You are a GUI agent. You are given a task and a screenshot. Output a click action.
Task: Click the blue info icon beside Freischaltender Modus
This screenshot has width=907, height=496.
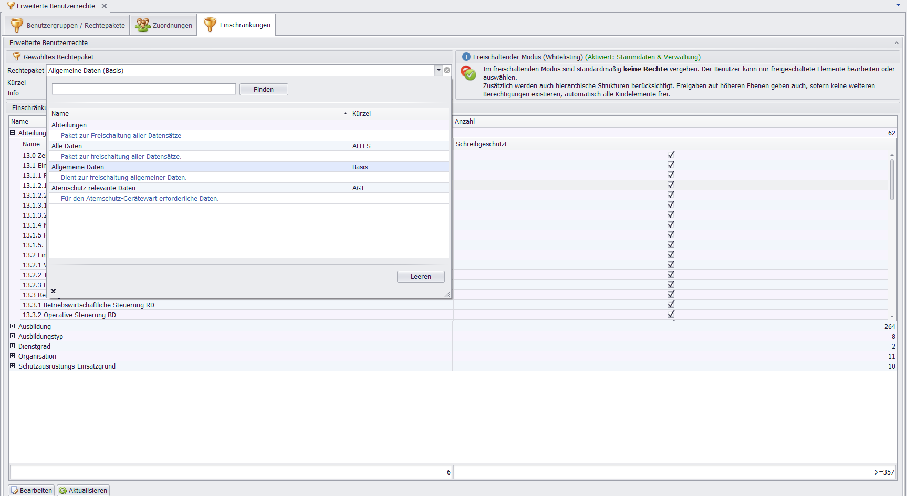tap(466, 57)
